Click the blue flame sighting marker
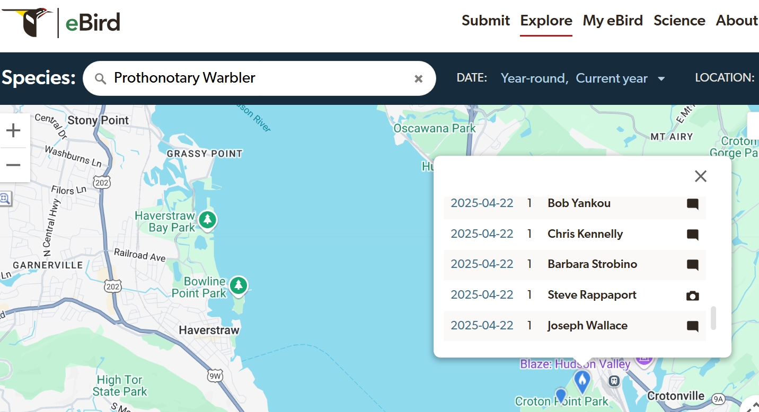Image resolution: width=759 pixels, height=412 pixels. pyautogui.click(x=582, y=381)
